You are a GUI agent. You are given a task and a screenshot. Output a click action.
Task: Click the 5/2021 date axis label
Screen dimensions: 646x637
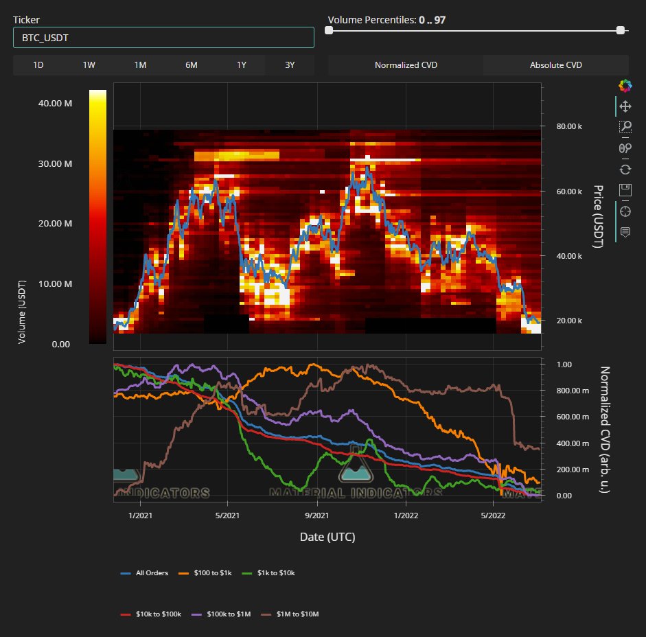(x=227, y=516)
